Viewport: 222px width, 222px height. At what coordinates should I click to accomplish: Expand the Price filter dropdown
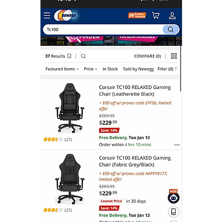(x=91, y=69)
